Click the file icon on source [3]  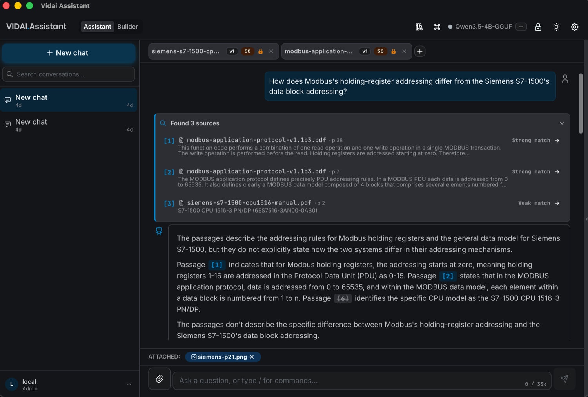click(x=181, y=203)
